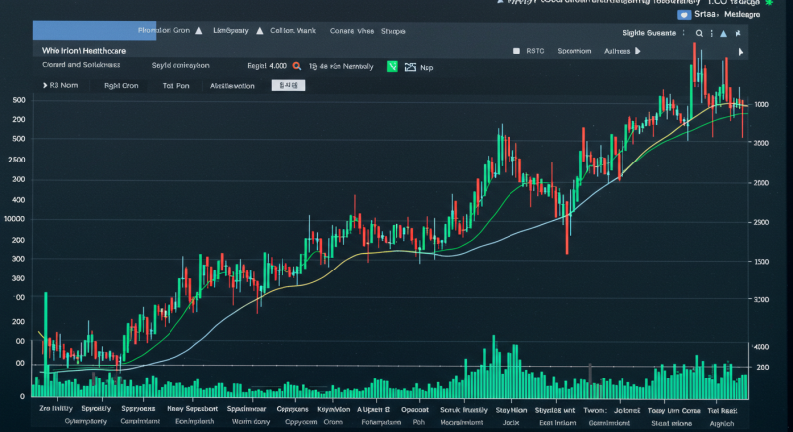793x432 pixels.
Task: Expand the Ajlreas arrow
Action: (x=638, y=51)
